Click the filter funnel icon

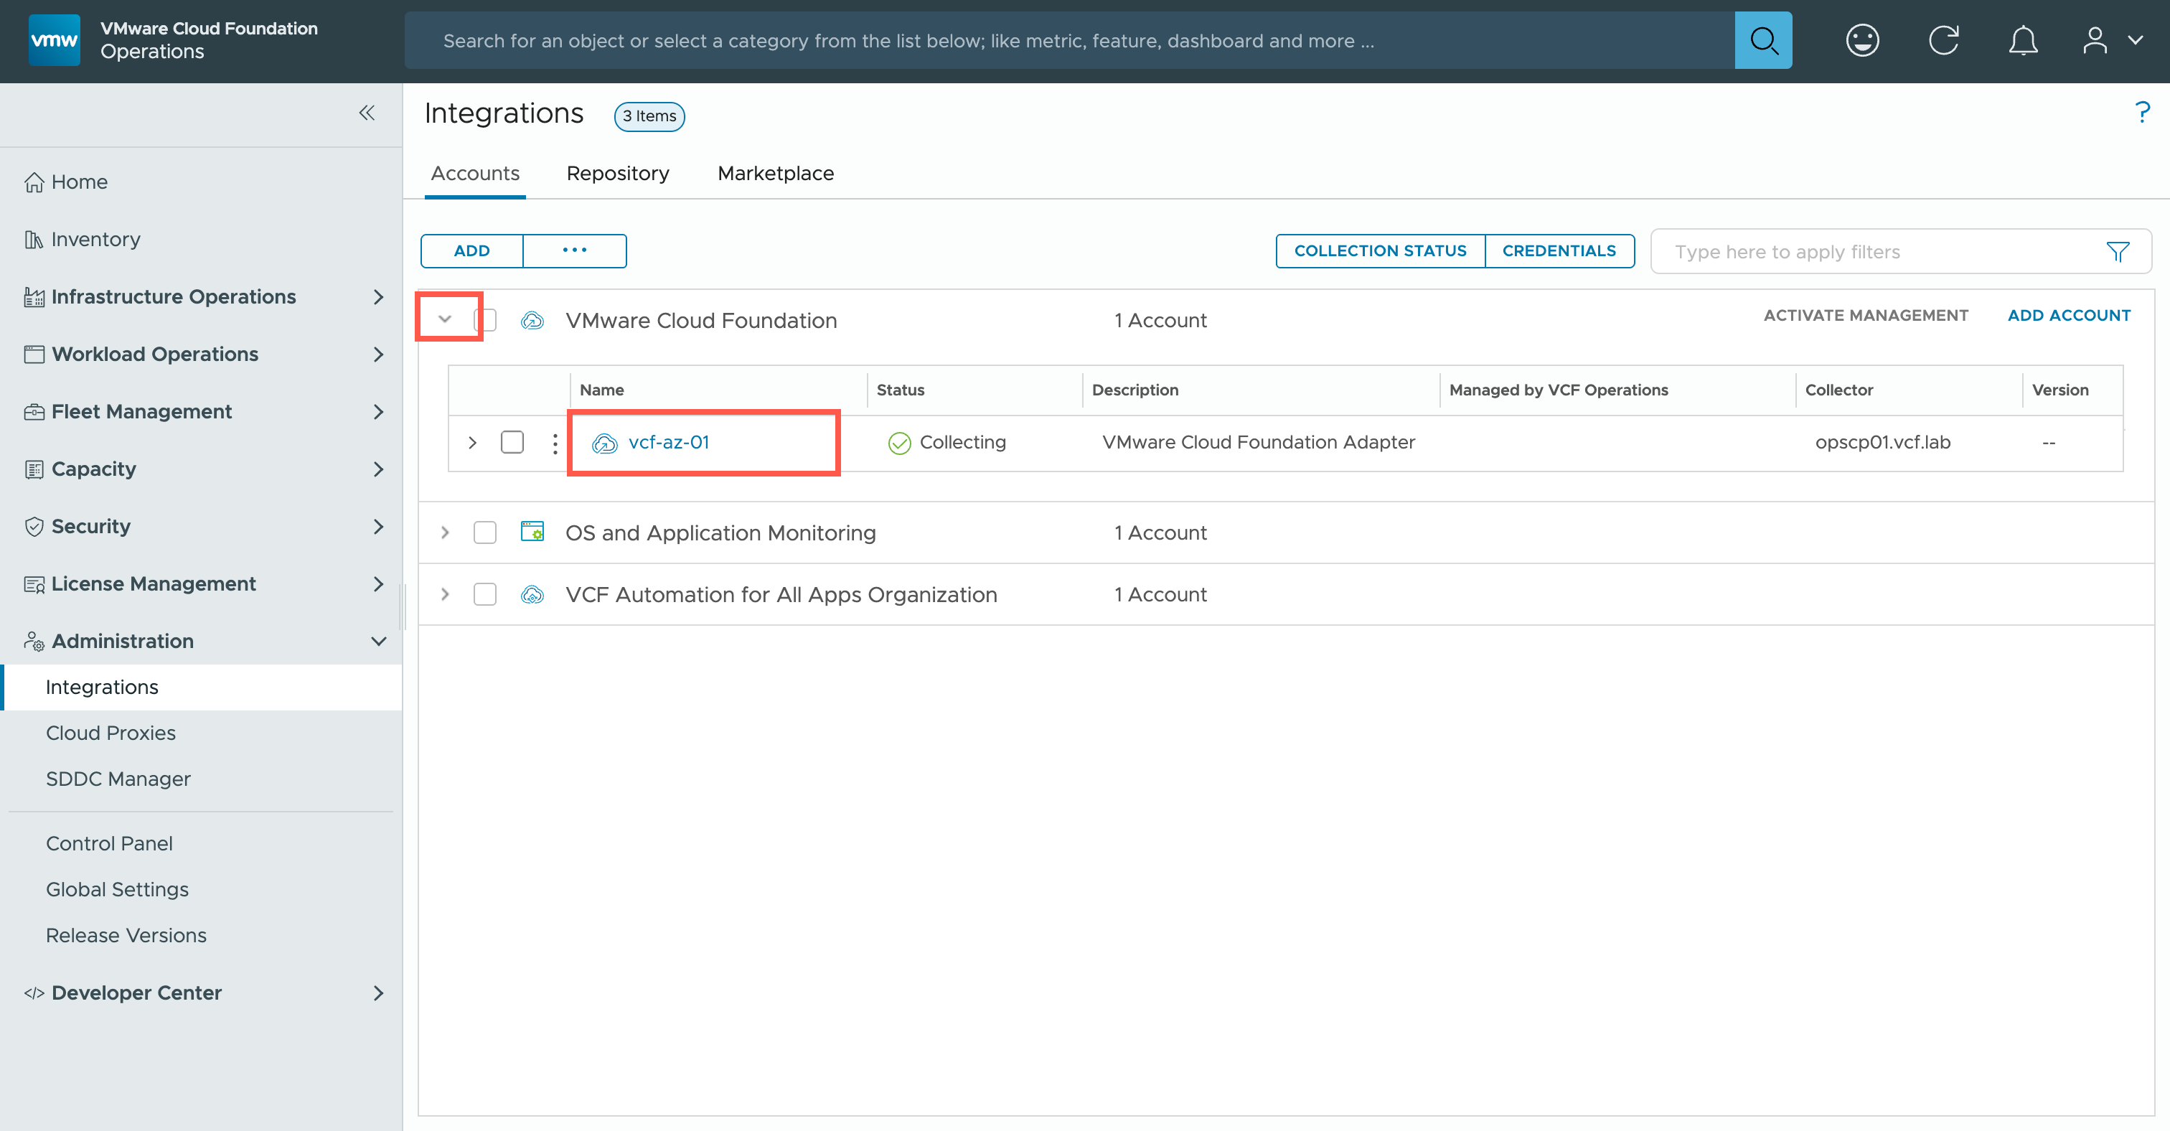(x=2118, y=252)
